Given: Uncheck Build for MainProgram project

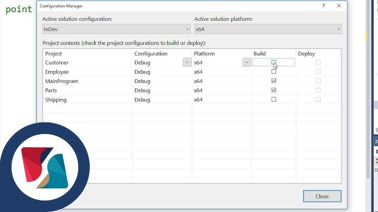Looking at the screenshot, I should pos(274,81).
